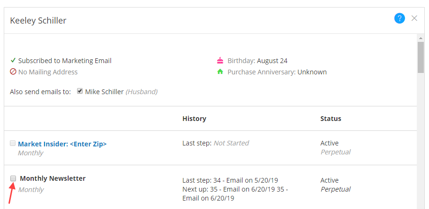The image size is (429, 209).
Task: Click the Birthday: August 24 text
Action: [x=257, y=61]
